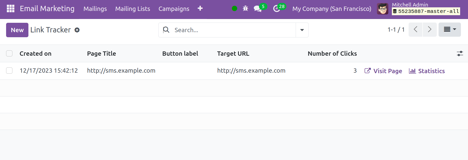The height and width of the screenshot is (160, 468).
Task: Open company switcher My Company (San Francisco)
Action: tap(331, 9)
